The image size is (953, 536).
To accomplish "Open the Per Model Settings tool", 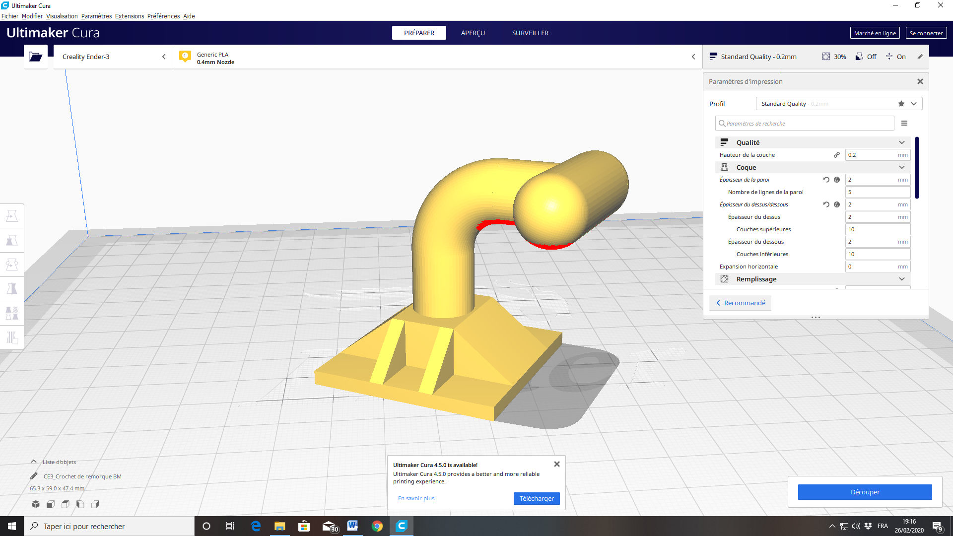I will tap(12, 313).
